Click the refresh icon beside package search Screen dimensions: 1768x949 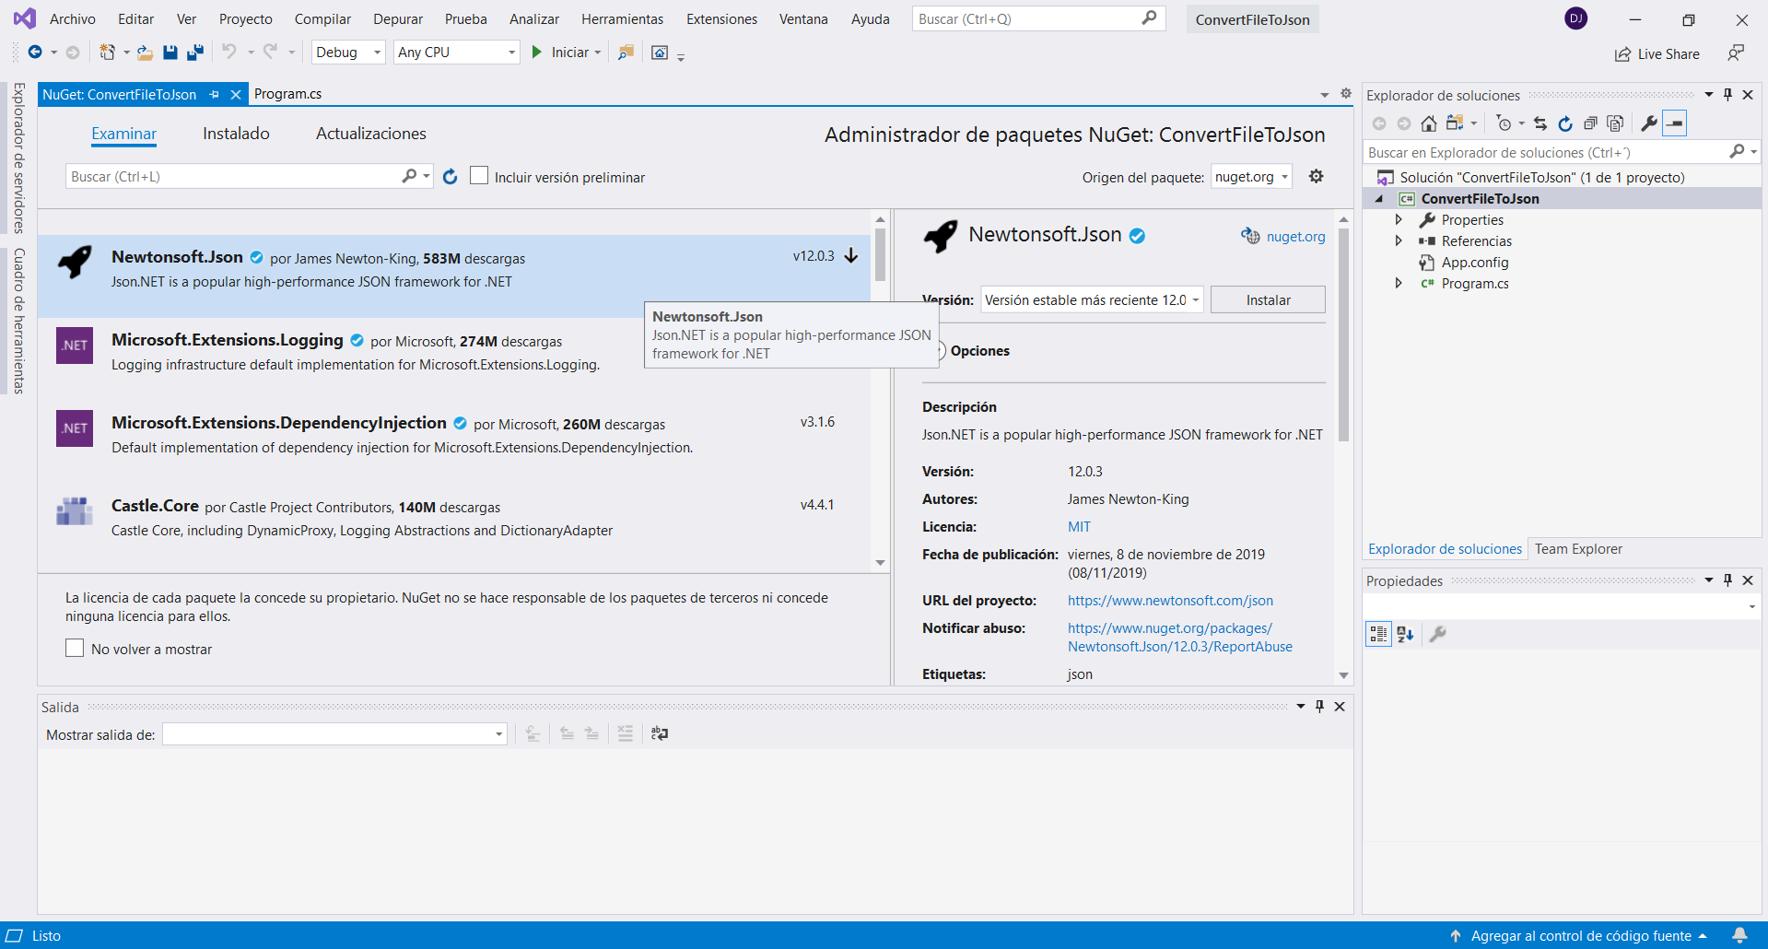click(x=450, y=177)
